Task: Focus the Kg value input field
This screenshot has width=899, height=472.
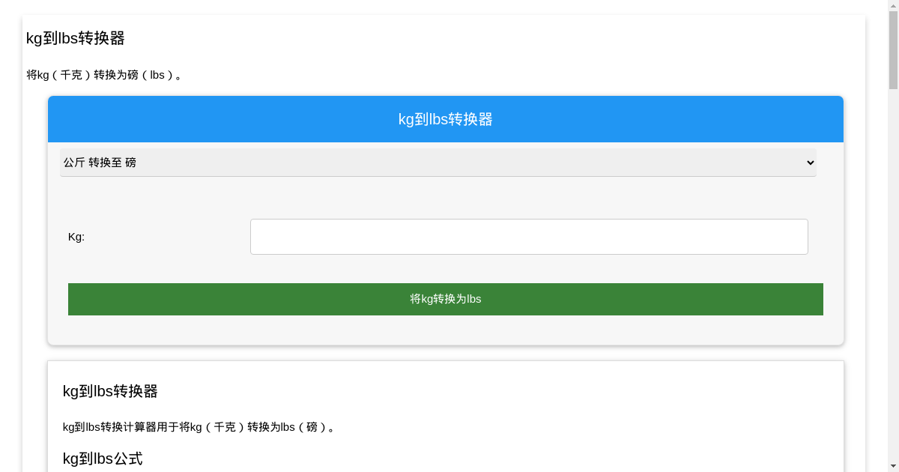Action: [529, 237]
